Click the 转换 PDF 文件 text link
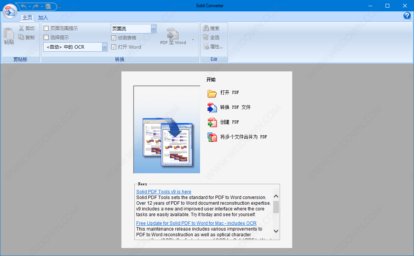The height and width of the screenshot is (256, 414). (235, 107)
